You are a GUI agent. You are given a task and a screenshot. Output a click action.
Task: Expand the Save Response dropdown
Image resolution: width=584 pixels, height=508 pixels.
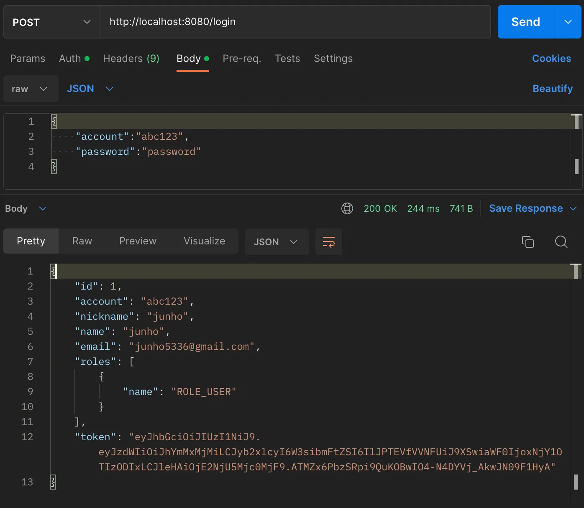click(x=573, y=208)
